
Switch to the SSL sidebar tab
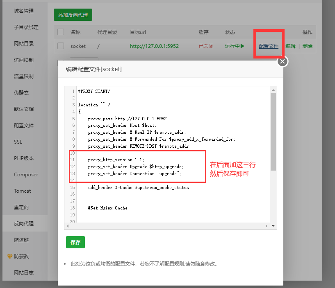(19, 142)
